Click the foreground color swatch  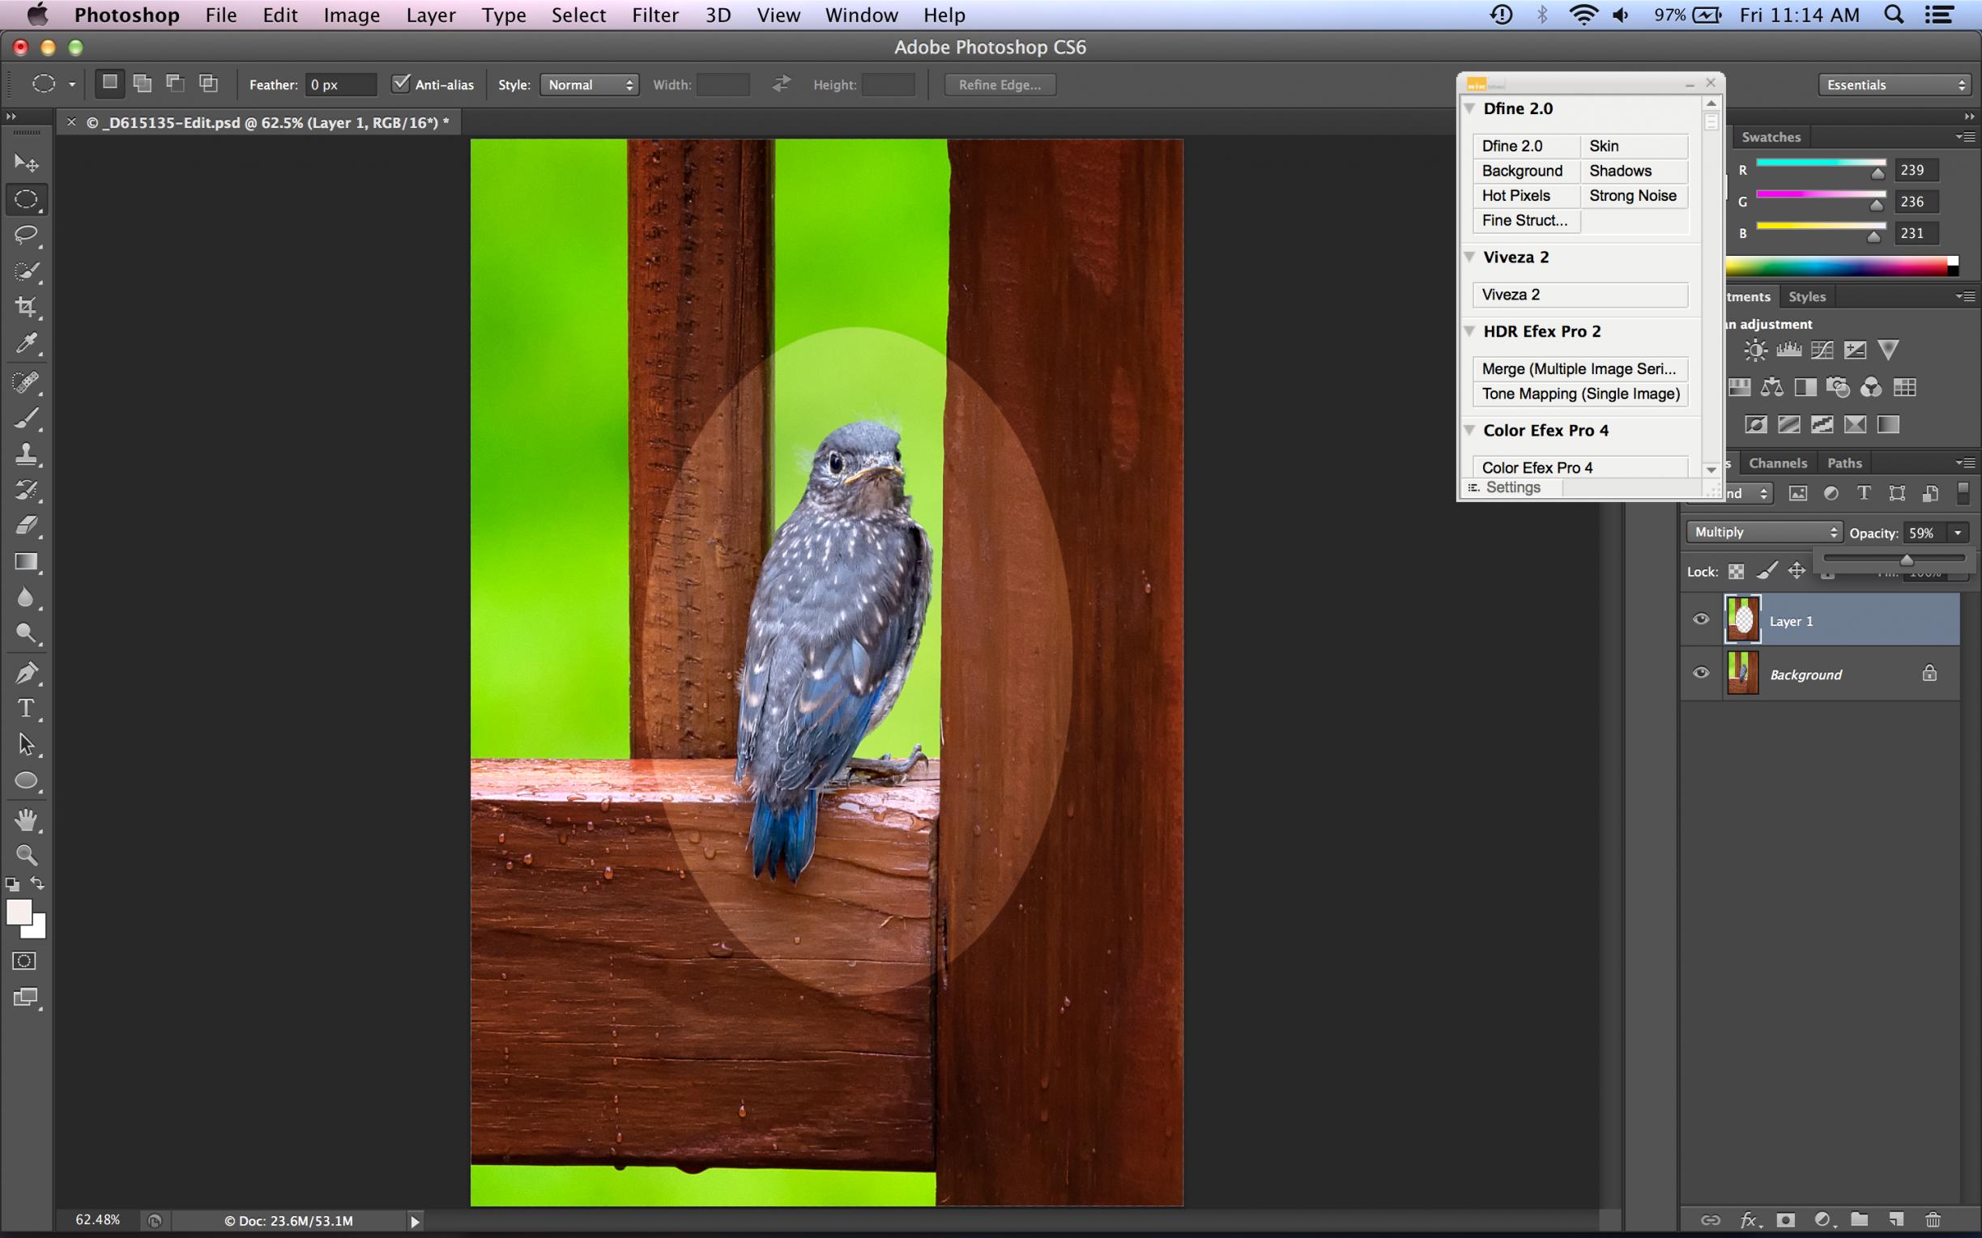click(x=19, y=913)
